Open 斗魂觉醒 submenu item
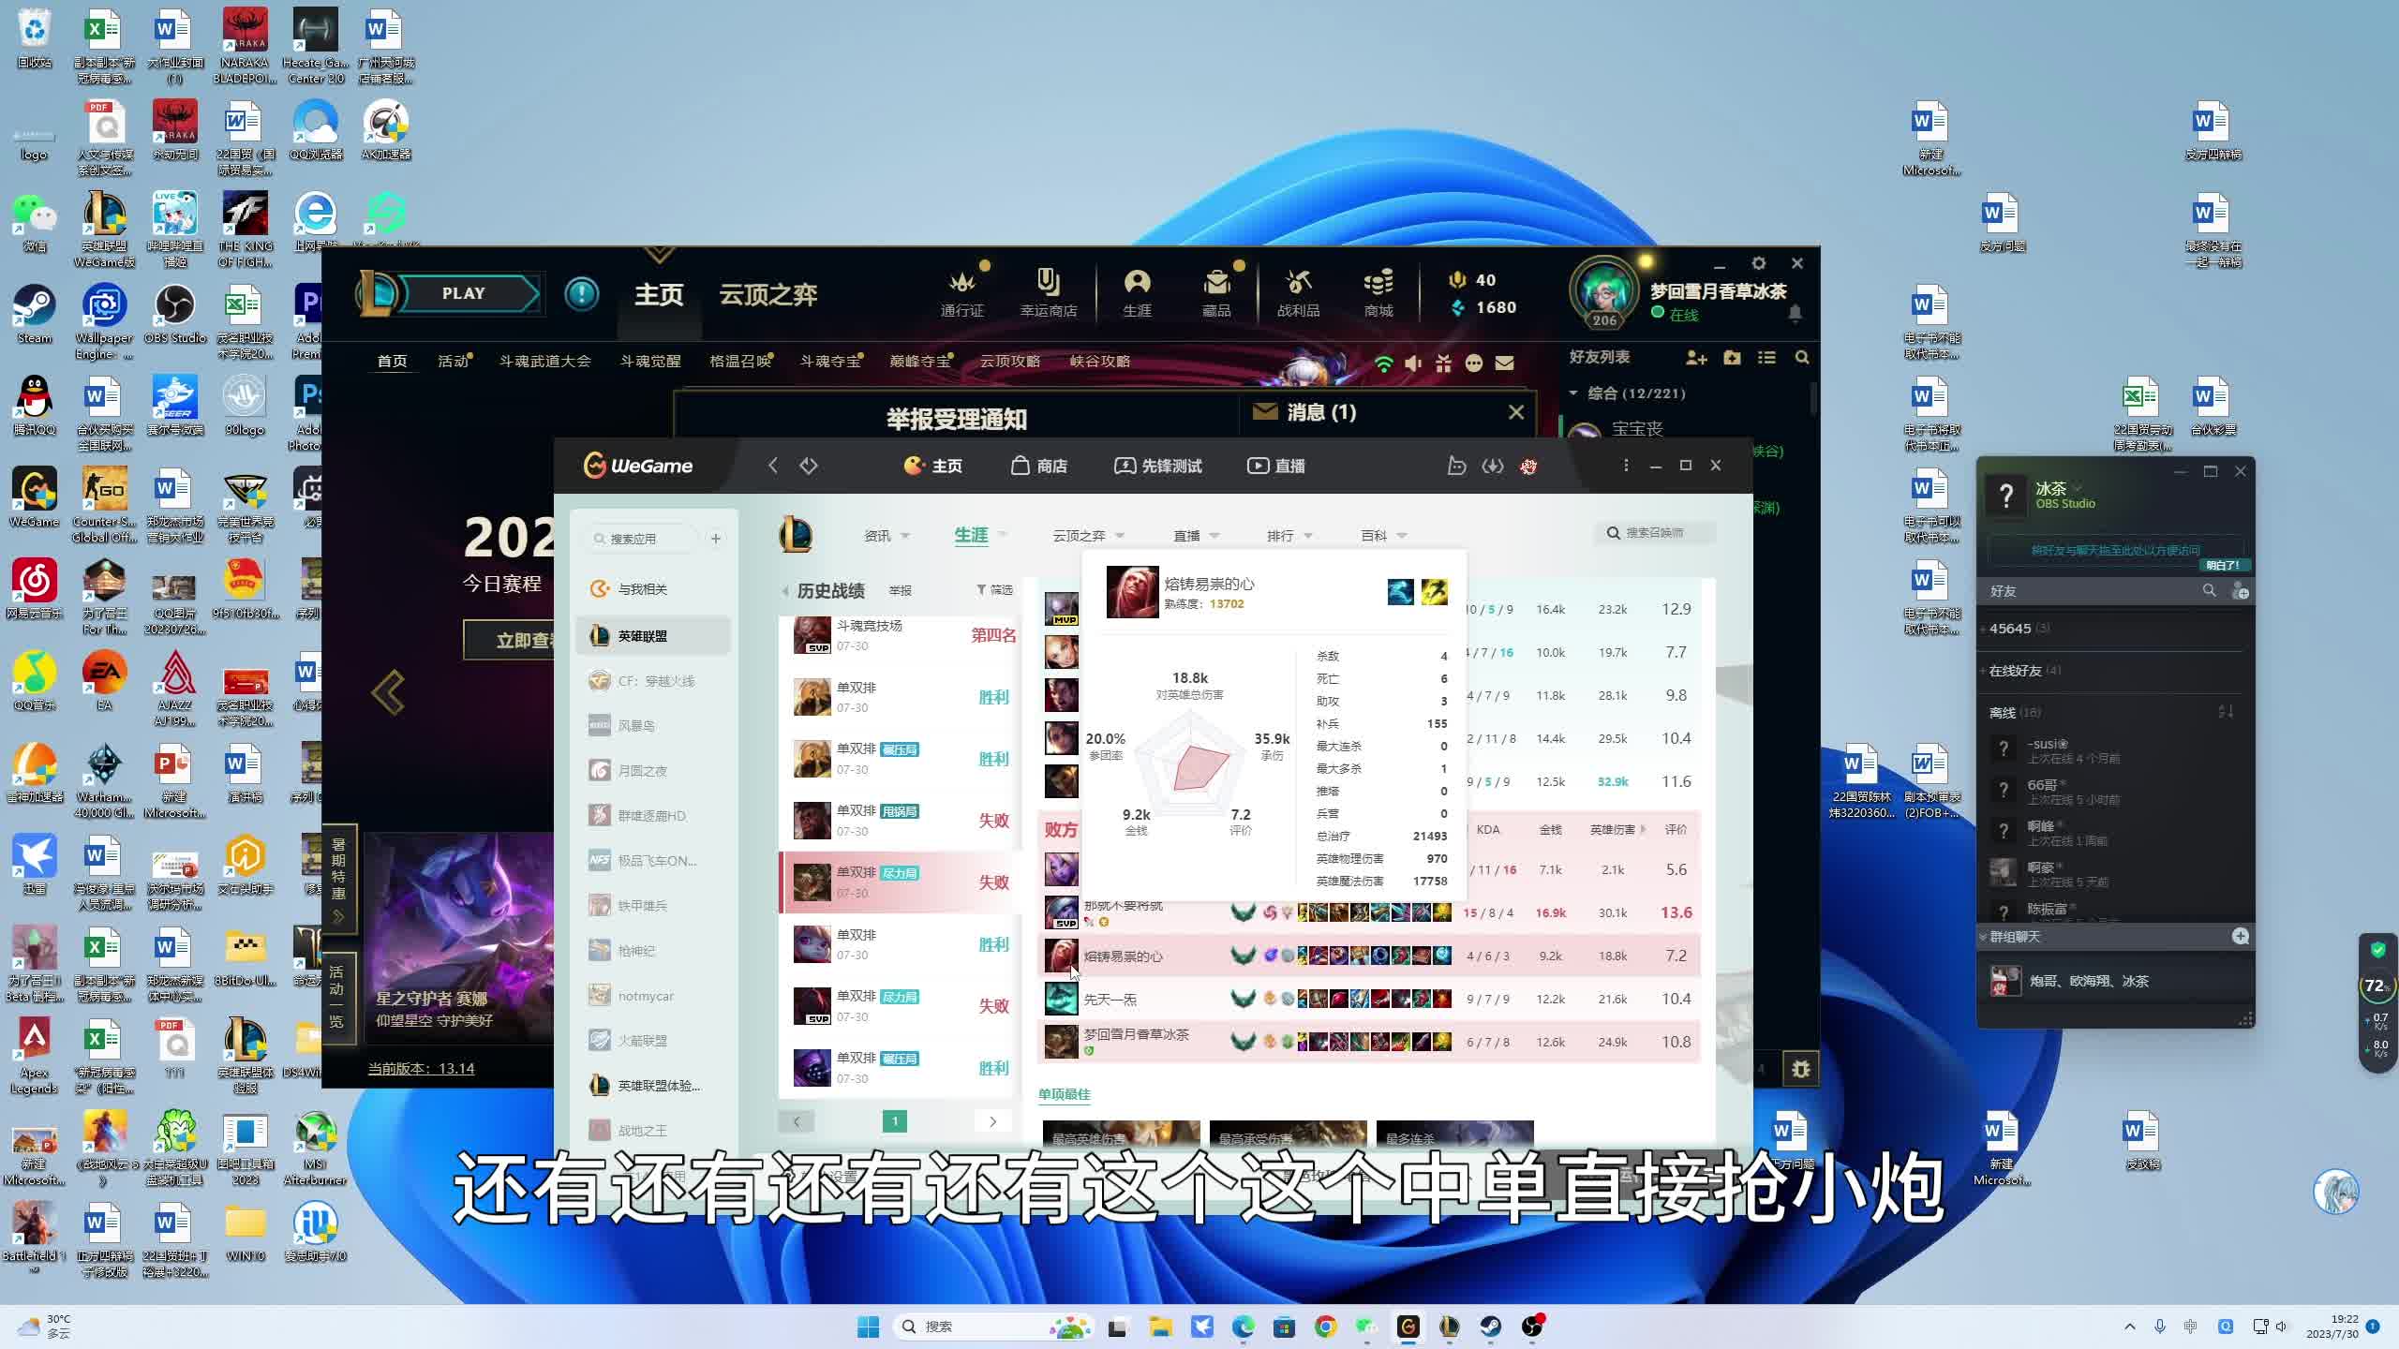This screenshot has height=1349, width=2399. click(650, 362)
